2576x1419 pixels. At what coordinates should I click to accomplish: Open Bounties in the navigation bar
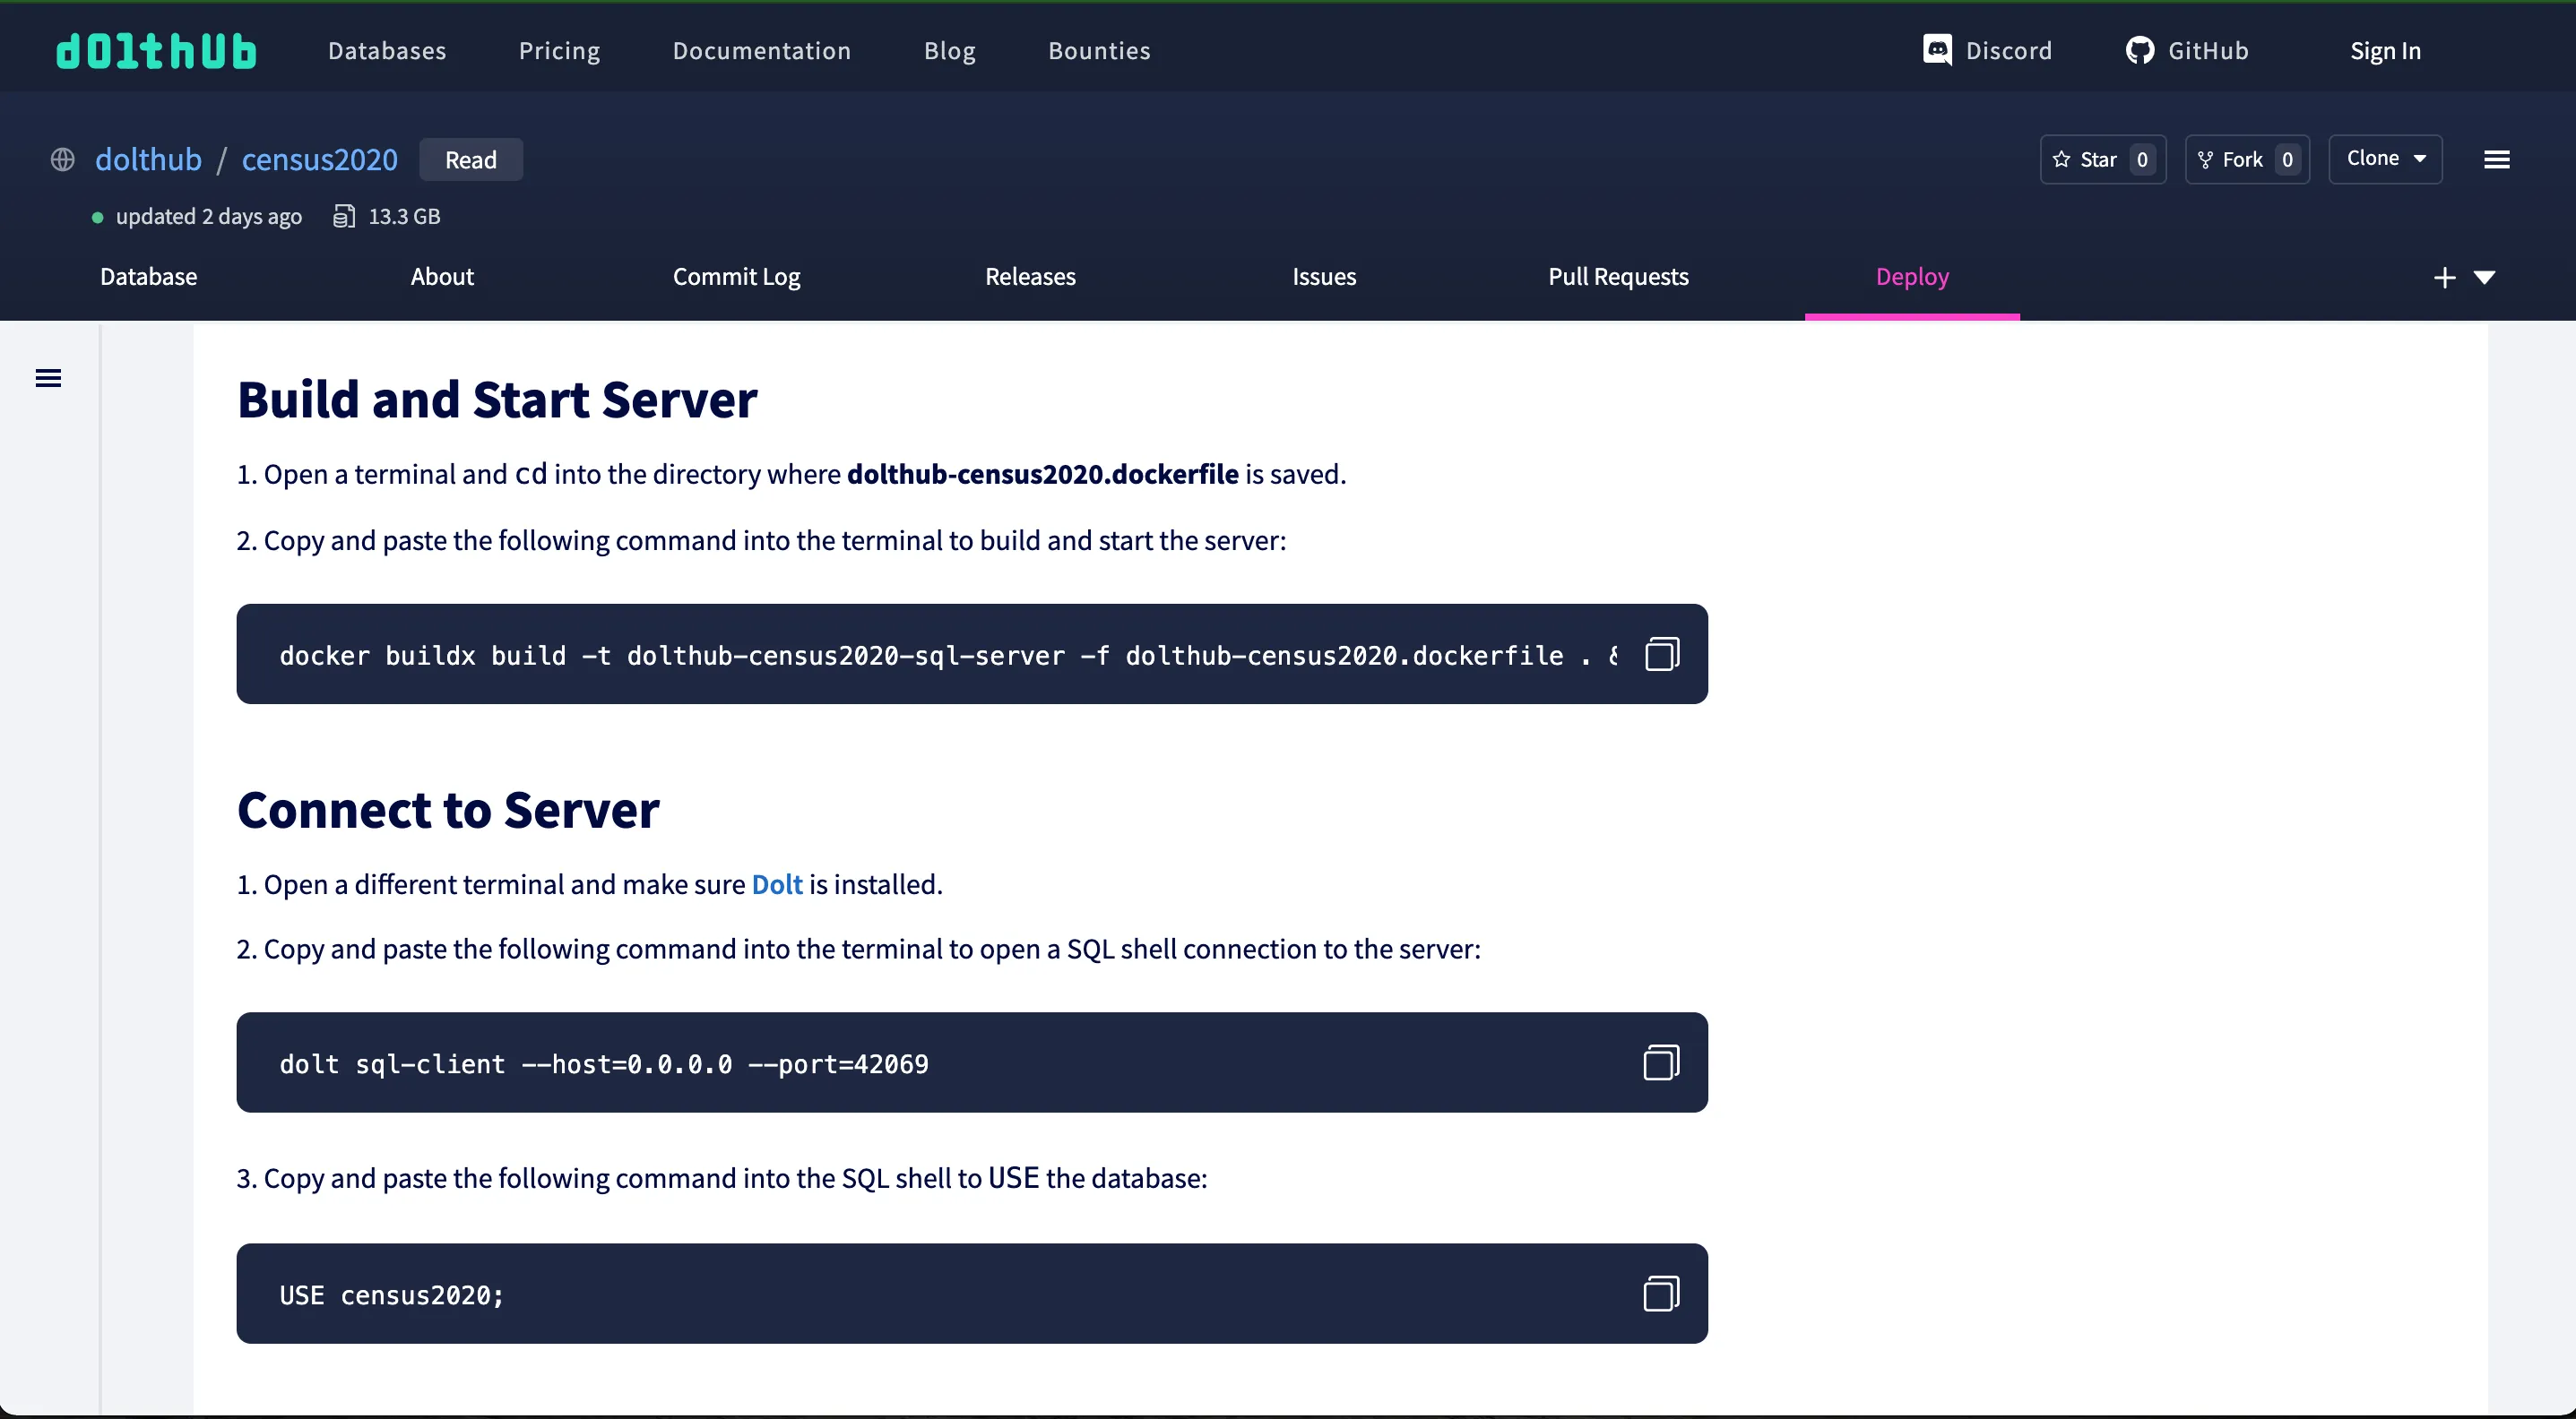coord(1098,51)
